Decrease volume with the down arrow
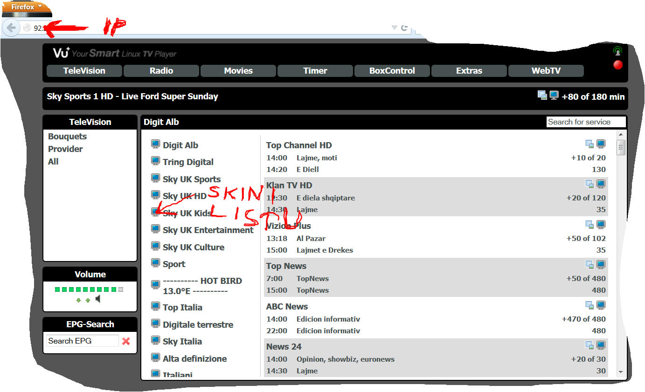Screen dimensions: 645x392 point(78,300)
